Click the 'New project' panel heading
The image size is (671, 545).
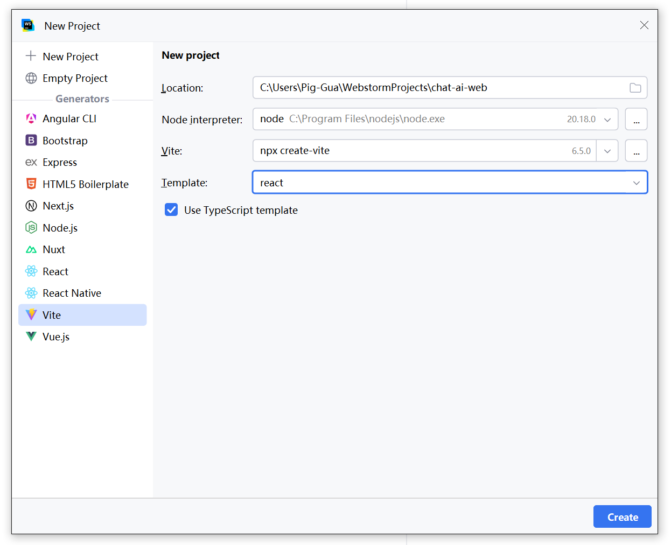pyautogui.click(x=191, y=55)
